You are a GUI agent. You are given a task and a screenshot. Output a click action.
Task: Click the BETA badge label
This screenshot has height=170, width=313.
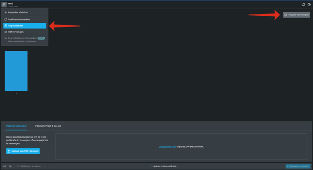[x=41, y=38]
